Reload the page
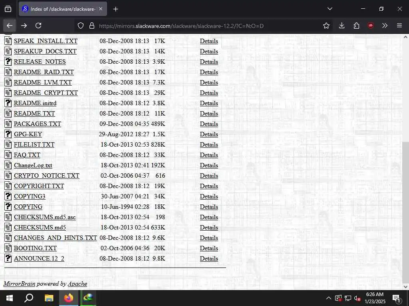This screenshot has height=306, width=409. pyautogui.click(x=39, y=25)
